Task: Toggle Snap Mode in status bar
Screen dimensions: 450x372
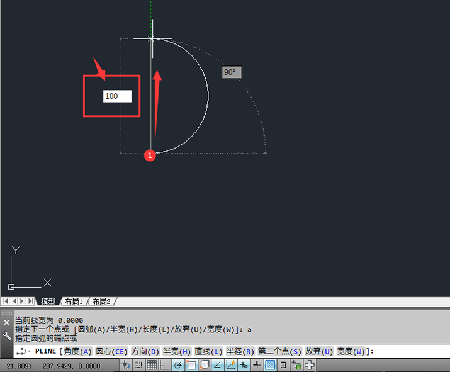Action: pos(138,365)
